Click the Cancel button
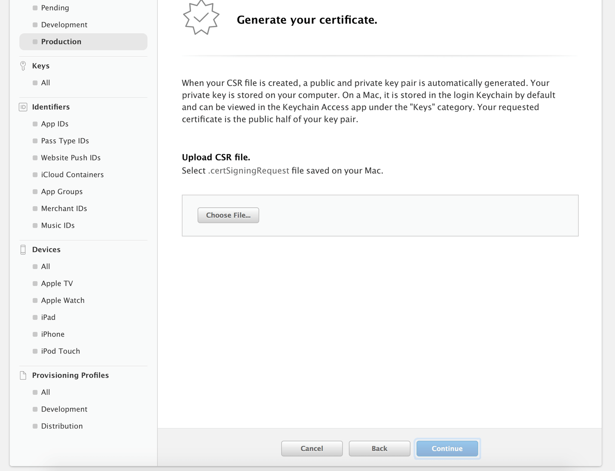Image resolution: width=615 pixels, height=471 pixels. 312,448
